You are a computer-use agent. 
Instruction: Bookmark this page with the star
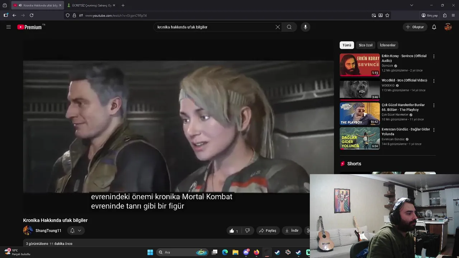(x=387, y=15)
